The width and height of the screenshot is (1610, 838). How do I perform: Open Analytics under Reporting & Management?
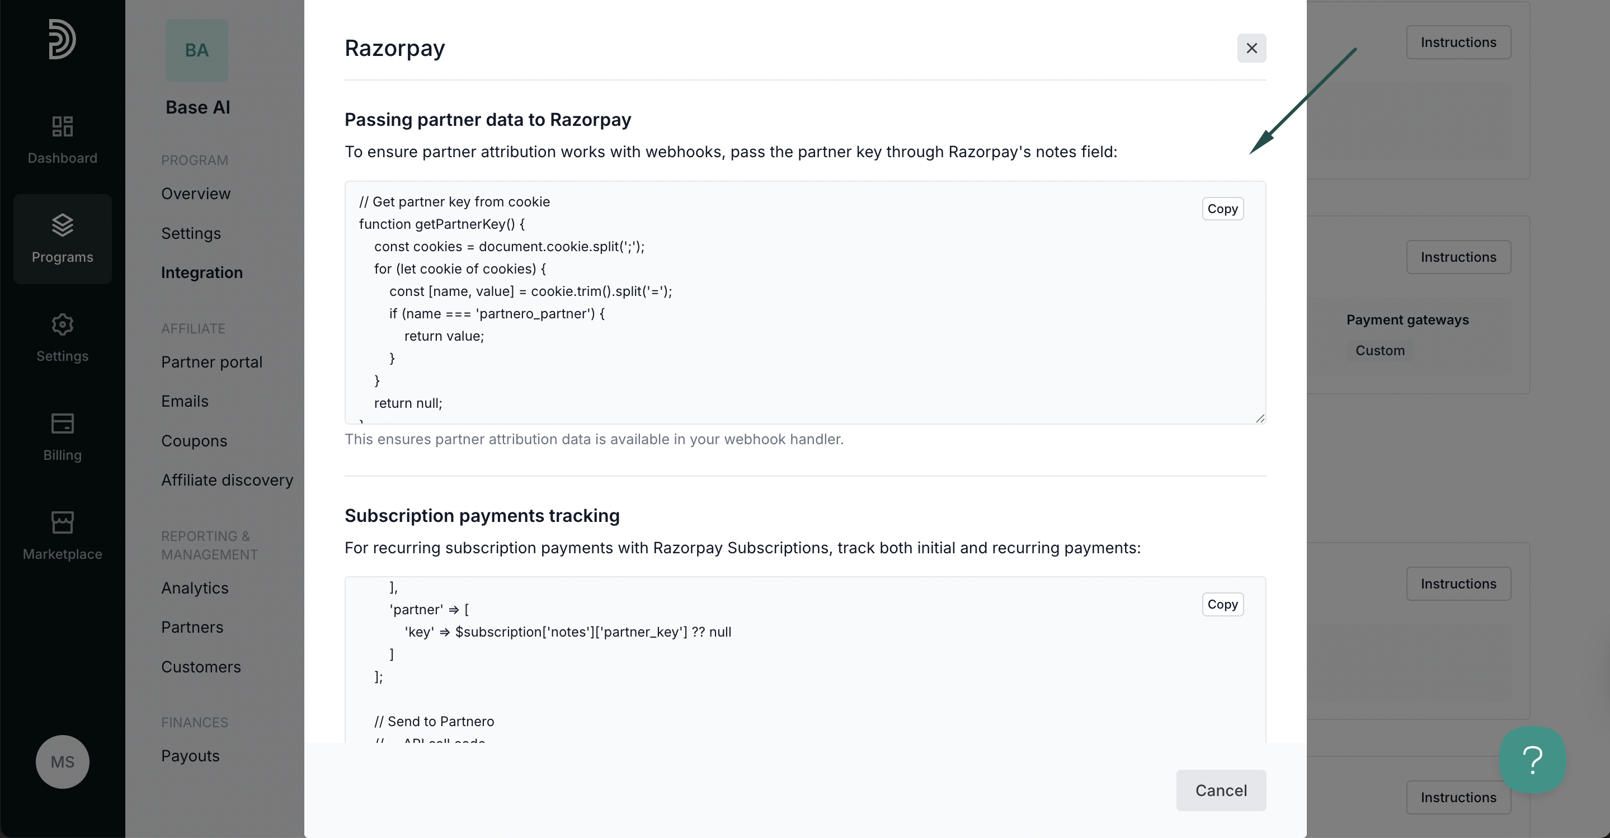pyautogui.click(x=195, y=588)
